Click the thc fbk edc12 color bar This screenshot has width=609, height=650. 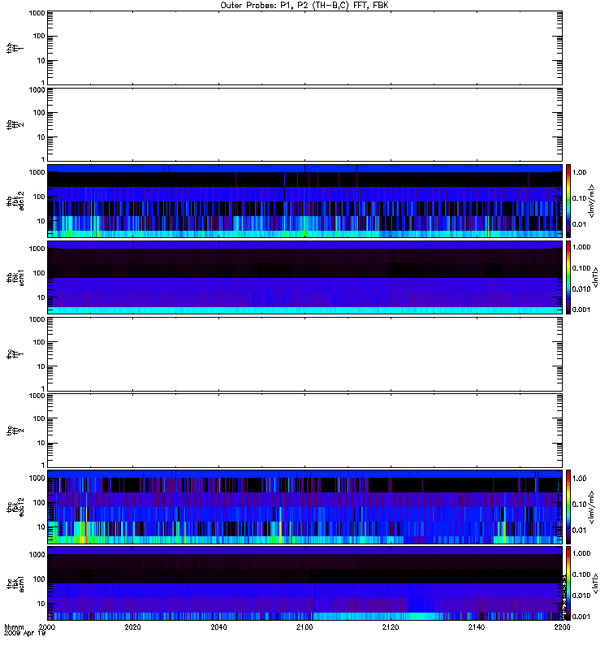pos(568,507)
